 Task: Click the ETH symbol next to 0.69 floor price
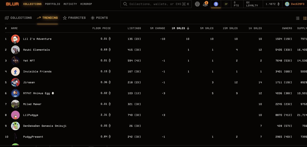click(110, 50)
